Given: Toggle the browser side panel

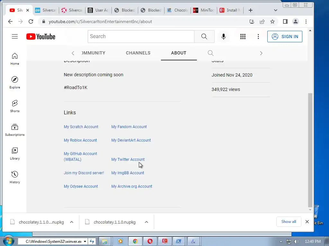Looking at the screenshot, I should tap(285, 21).
